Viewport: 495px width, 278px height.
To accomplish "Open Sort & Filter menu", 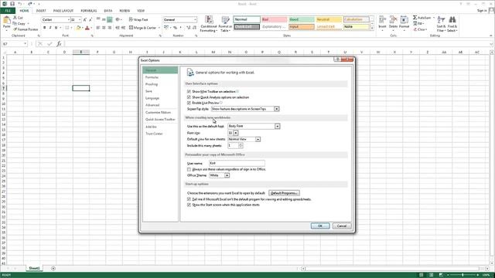I will tap(441, 24).
